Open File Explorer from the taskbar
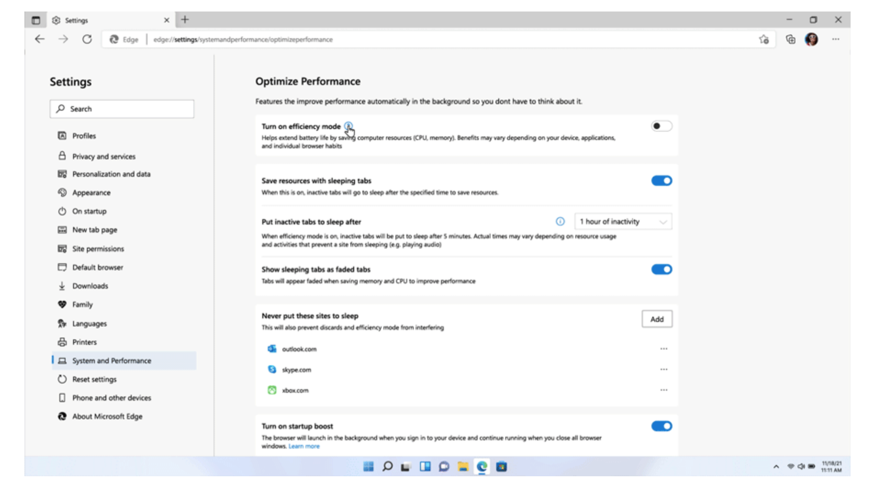This screenshot has height=485, width=875. 463,467
